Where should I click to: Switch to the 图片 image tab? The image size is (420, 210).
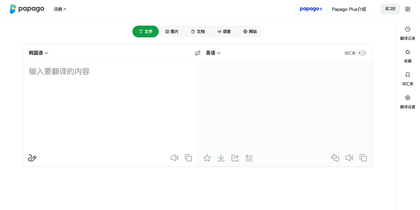click(x=172, y=31)
